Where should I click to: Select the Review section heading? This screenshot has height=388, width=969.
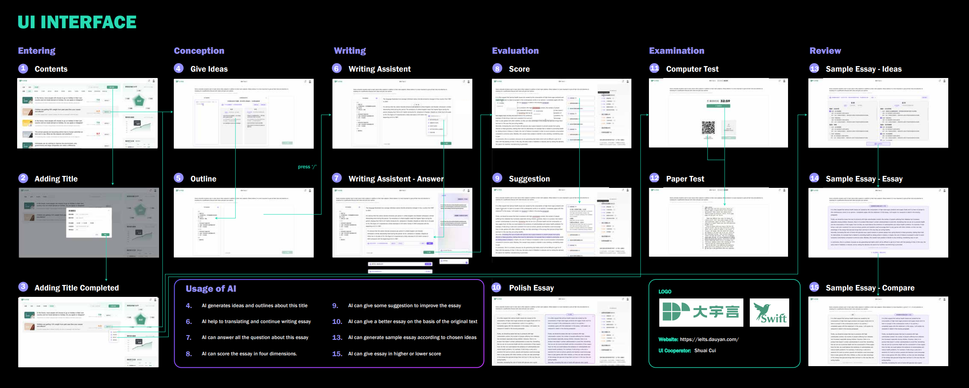coord(825,51)
